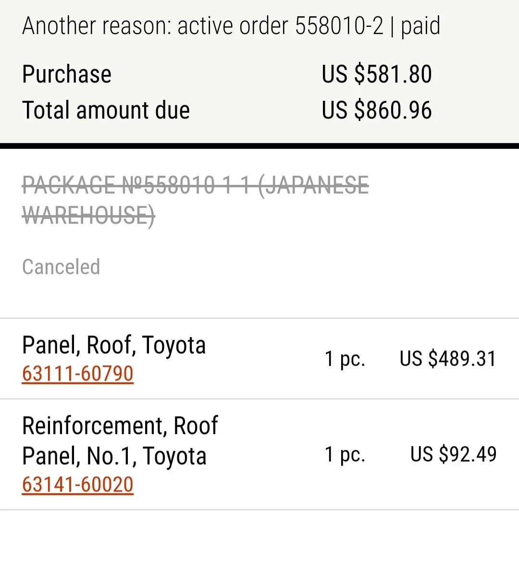The height and width of the screenshot is (588, 519).
Task: Click the struck-through 'WAREHOUSE)' text
Action: 88,215
